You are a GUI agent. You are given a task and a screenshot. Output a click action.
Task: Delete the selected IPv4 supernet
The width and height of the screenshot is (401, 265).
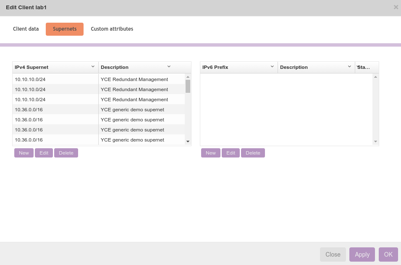[66, 153]
